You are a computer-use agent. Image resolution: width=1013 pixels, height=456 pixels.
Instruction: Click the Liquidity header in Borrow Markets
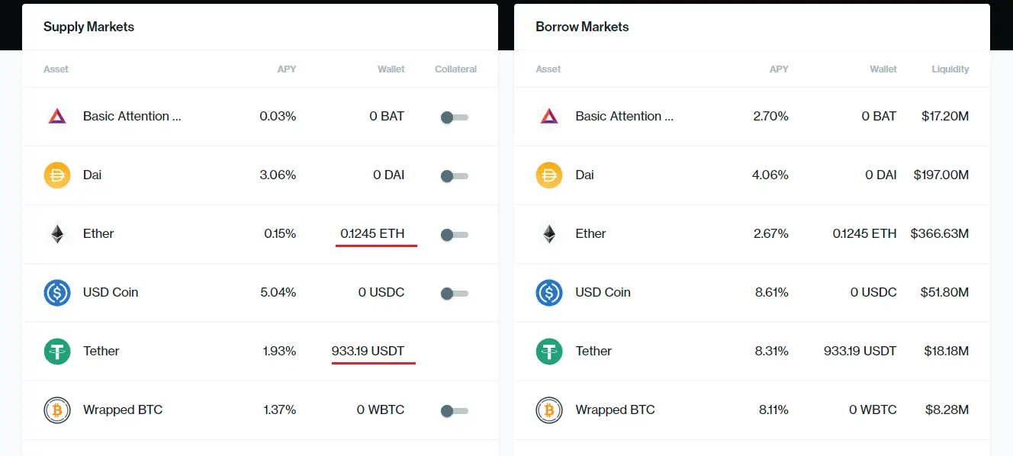click(x=950, y=69)
